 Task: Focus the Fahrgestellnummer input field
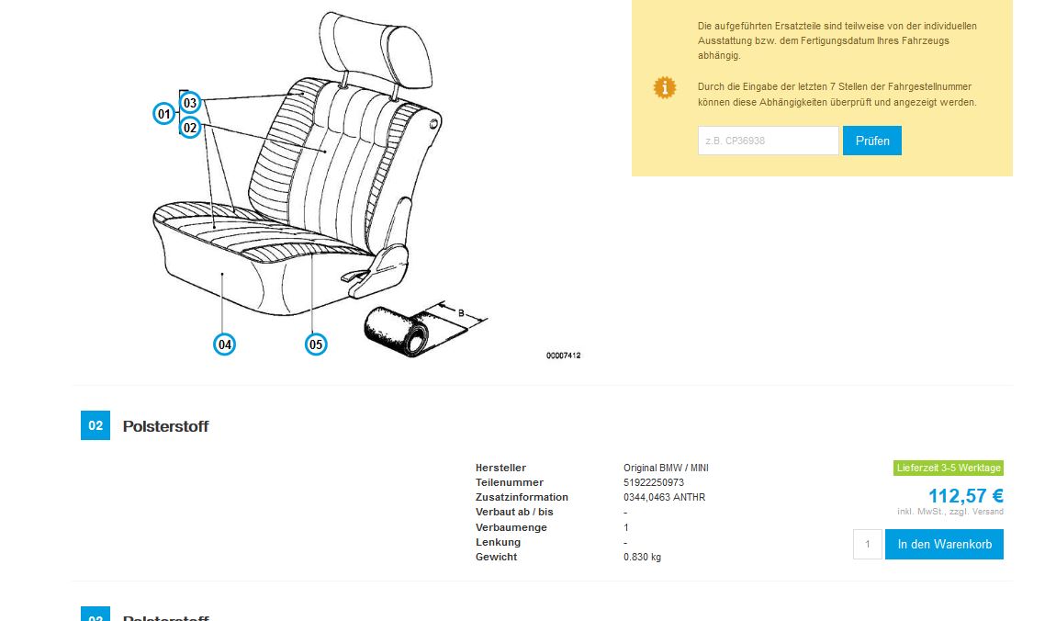[769, 141]
